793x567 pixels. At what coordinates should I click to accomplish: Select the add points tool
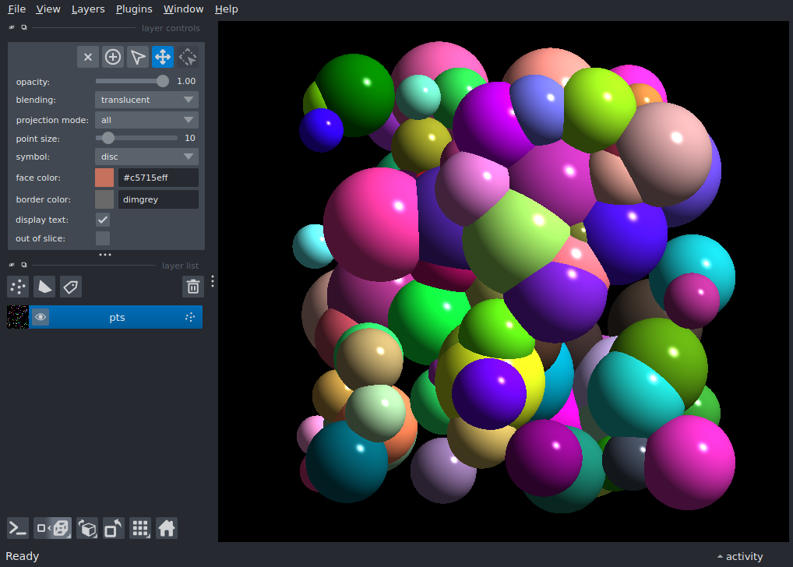click(113, 57)
